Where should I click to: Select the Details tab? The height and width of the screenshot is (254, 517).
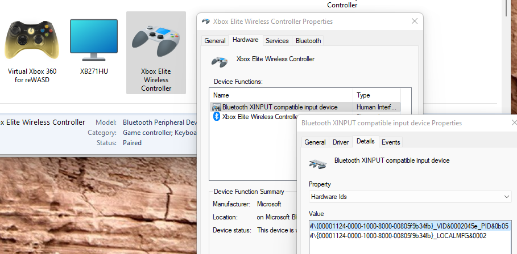pyautogui.click(x=366, y=141)
